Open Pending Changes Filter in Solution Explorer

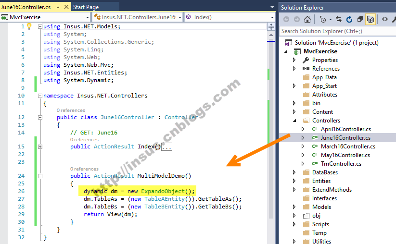[x=323, y=19]
